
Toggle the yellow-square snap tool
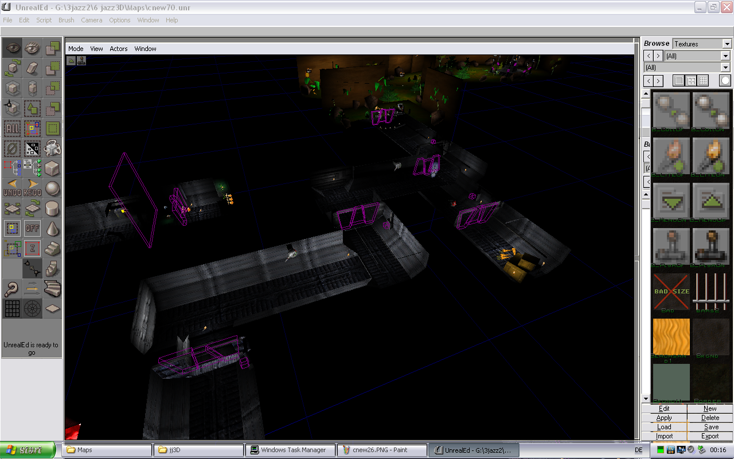pos(12,229)
